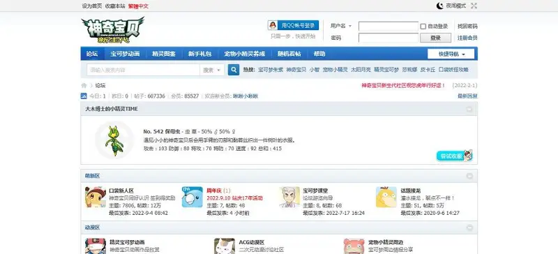Click the 莎莉娜 hot search link
The image size is (558, 254).
409,70
